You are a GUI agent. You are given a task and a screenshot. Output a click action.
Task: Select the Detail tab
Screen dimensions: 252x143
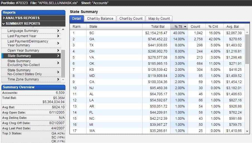pyautogui.click(x=77, y=19)
